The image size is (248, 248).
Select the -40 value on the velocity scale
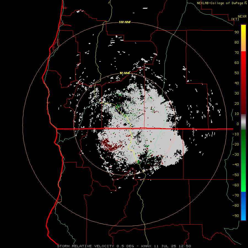coord(236,165)
